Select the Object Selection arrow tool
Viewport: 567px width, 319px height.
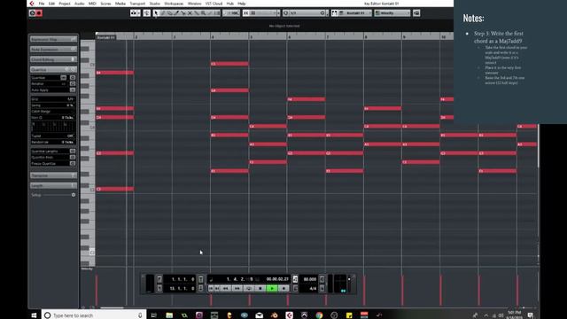pyautogui.click(x=156, y=13)
